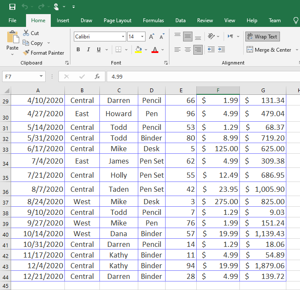Click the Tell Me lightbulb icon
Screen dimensions: 300x290
pyautogui.click(x=296, y=21)
